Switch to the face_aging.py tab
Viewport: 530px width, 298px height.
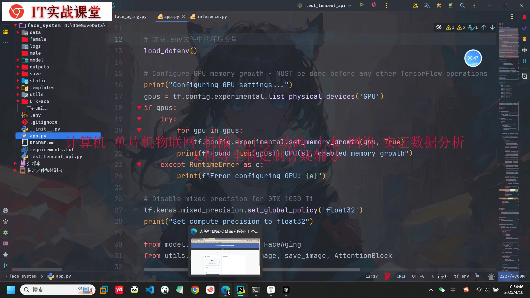130,17
